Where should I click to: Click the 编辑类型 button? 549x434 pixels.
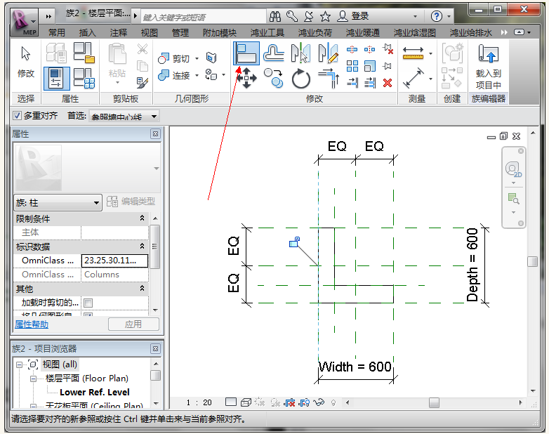pyautogui.click(x=131, y=202)
